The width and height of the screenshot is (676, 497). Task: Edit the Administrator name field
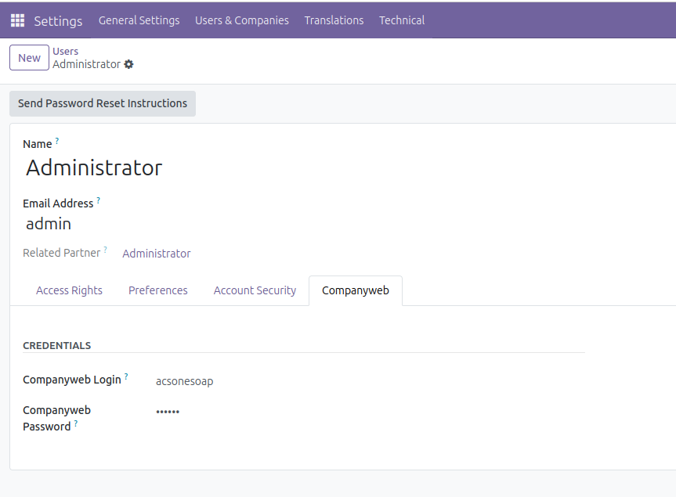[94, 167]
